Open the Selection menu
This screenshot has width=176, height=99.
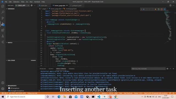[x=16, y=2]
